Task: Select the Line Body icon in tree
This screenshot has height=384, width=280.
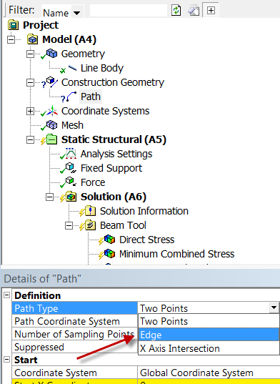Action: click(73, 68)
